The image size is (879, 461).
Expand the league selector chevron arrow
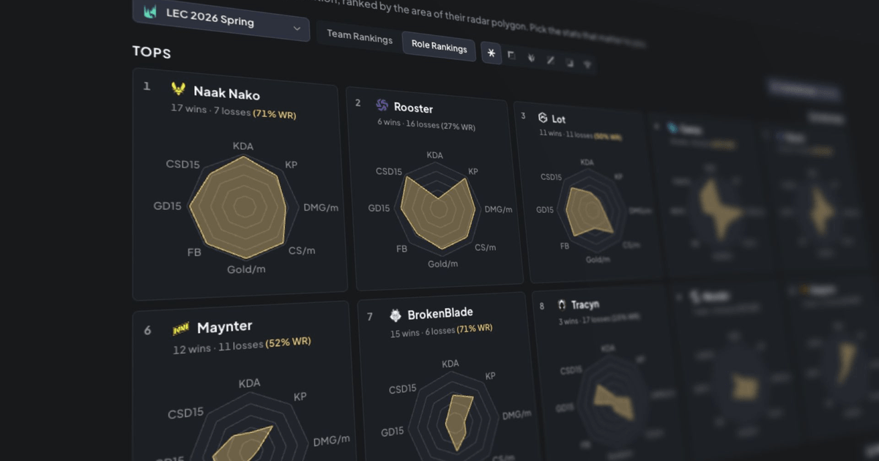pos(297,29)
